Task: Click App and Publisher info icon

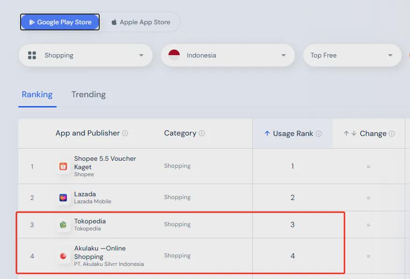Action: tap(125, 133)
